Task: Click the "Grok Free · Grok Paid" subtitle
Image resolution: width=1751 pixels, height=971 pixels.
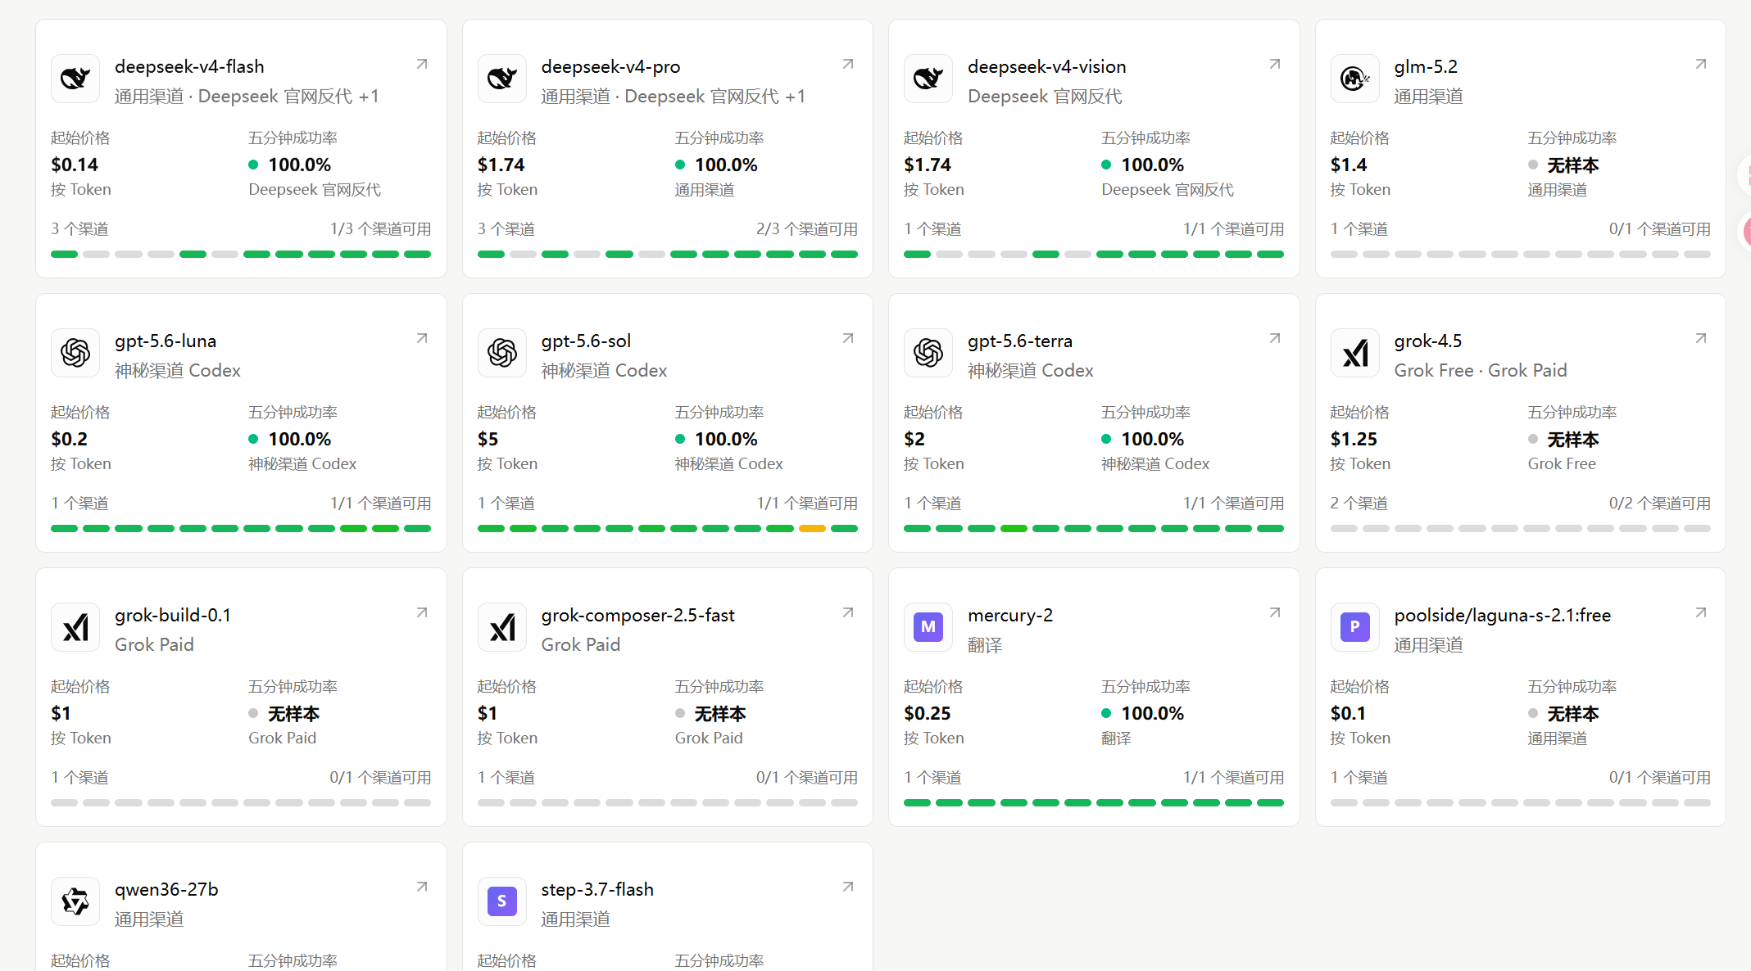Action: pos(1481,370)
